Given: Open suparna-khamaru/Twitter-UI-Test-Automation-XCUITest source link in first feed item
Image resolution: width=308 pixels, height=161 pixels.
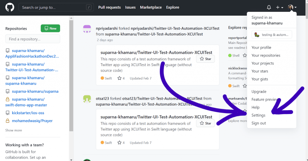Looking at the screenshot, I should 154,34.
